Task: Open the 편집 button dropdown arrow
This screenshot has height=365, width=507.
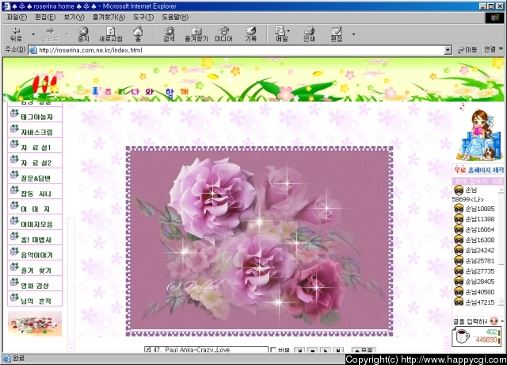Action: 354,34
